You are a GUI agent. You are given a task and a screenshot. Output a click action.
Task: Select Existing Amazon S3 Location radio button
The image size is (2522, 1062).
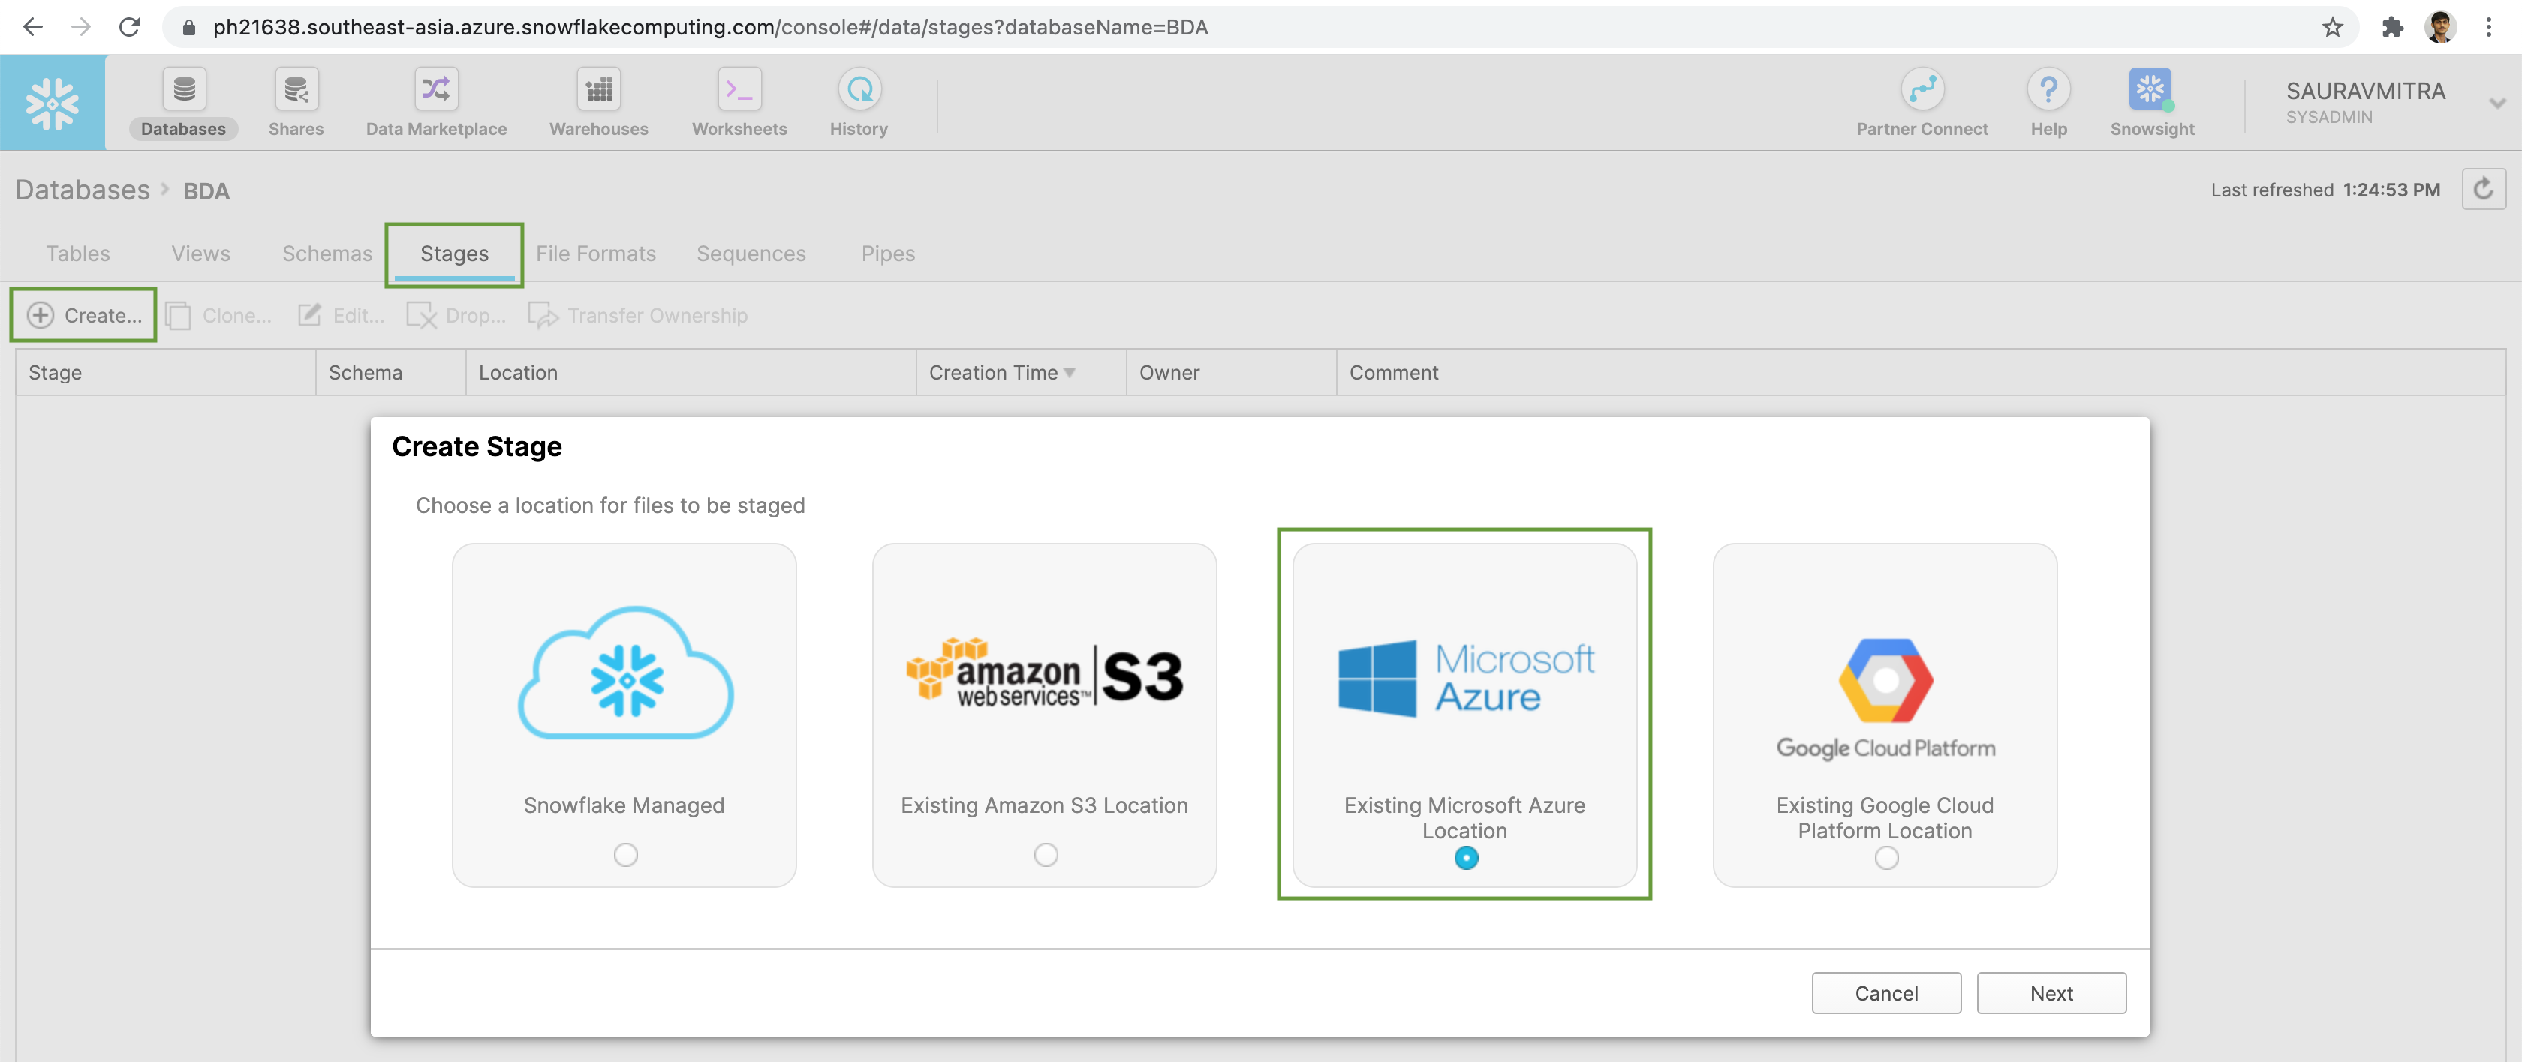pos(1046,856)
